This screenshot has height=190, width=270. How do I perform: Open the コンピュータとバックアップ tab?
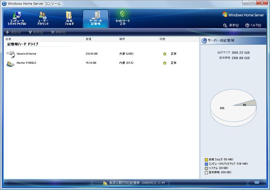click(x=17, y=19)
